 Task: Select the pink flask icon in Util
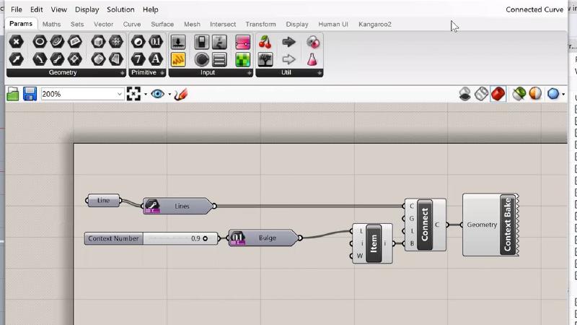point(312,59)
